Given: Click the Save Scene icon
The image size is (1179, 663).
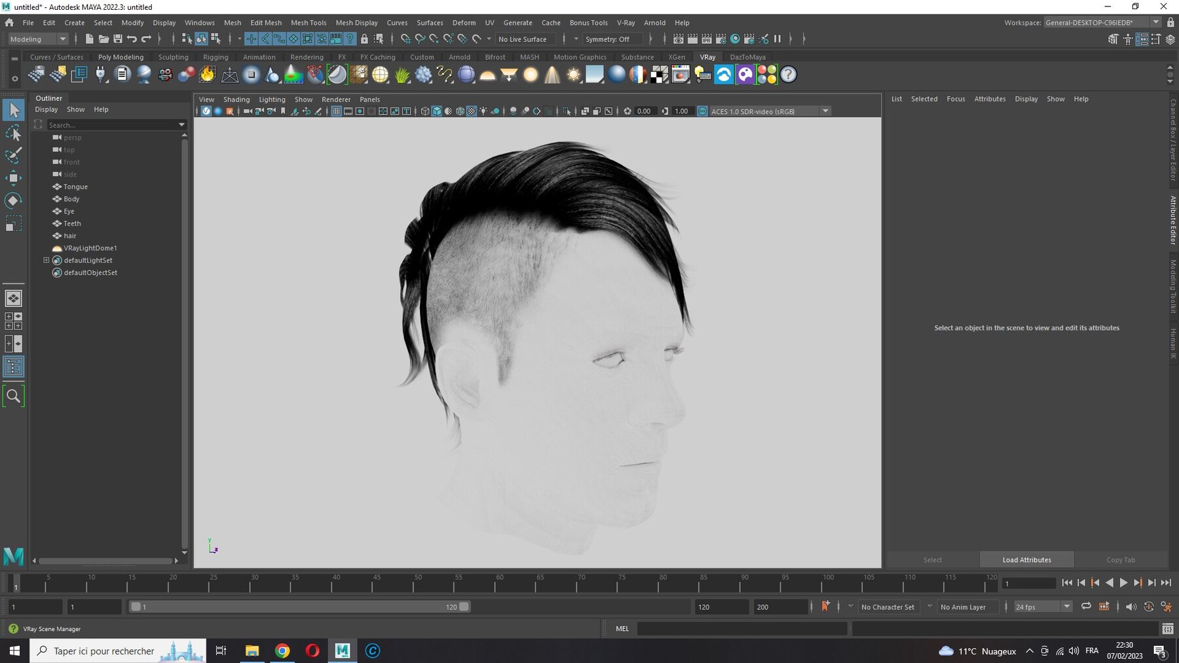Looking at the screenshot, I should (x=118, y=39).
